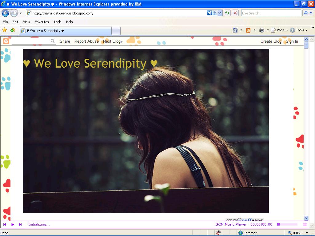Click the music player Play button
Viewport: 315px width, 236px height.
point(13,224)
